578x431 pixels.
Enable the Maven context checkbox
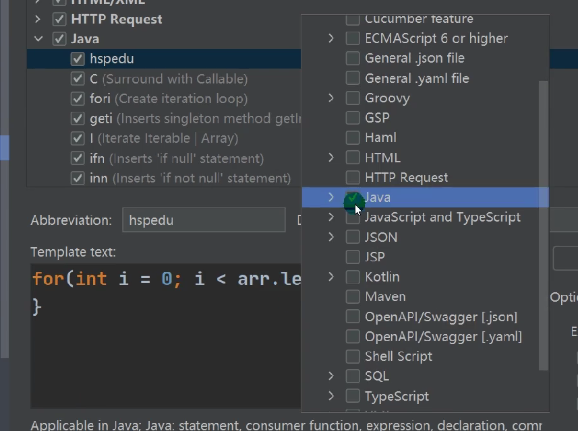[352, 297]
